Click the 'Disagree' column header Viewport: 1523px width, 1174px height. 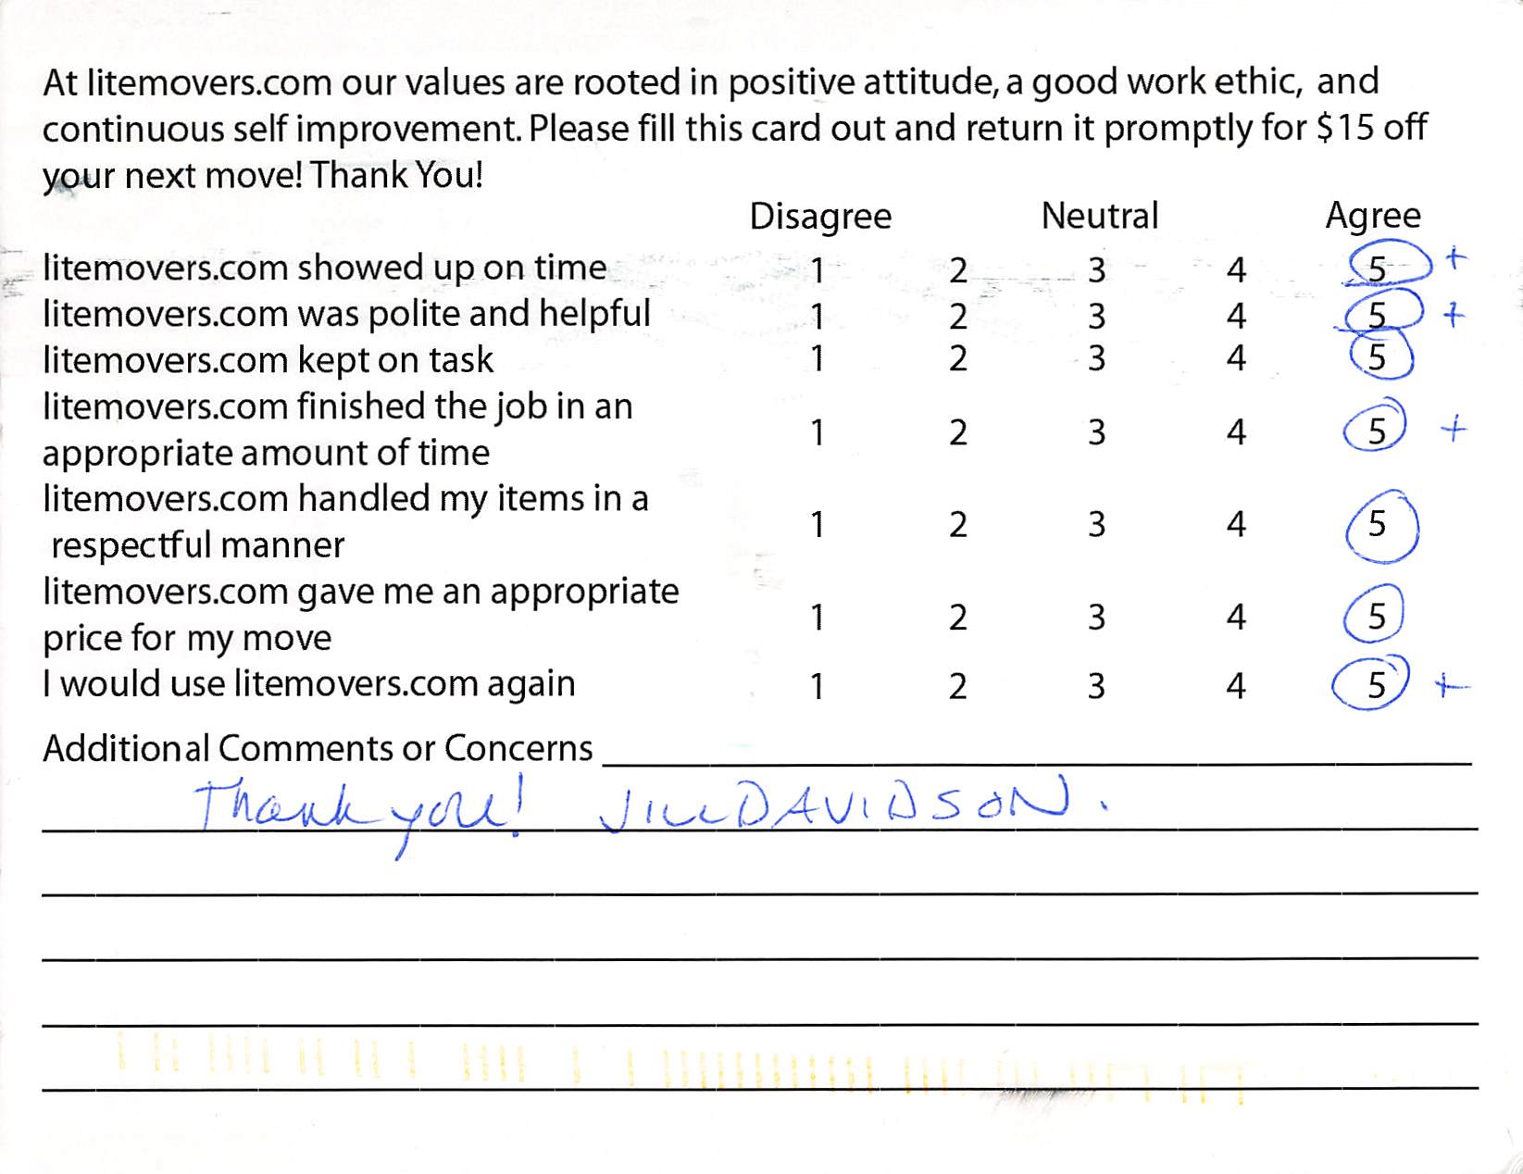pyautogui.click(x=820, y=217)
